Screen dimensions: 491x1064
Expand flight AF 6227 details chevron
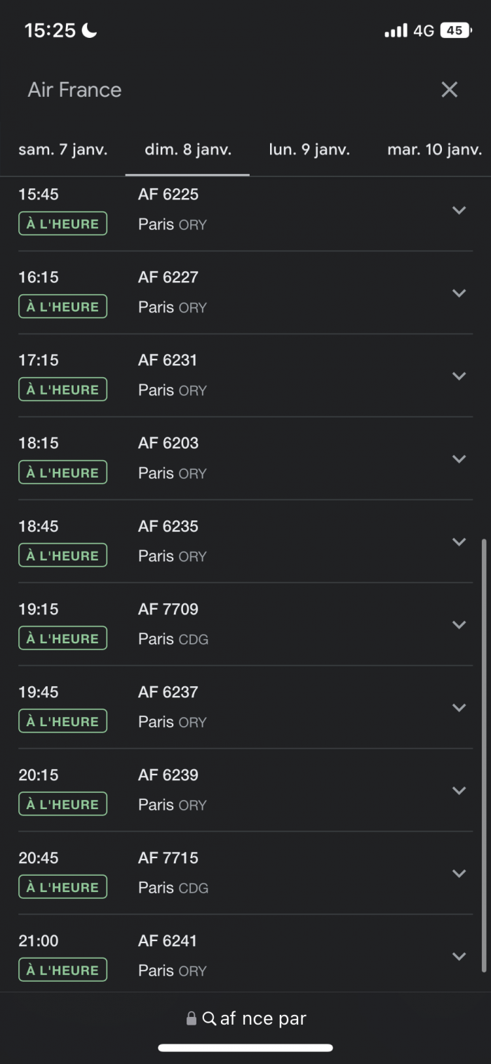click(x=459, y=293)
